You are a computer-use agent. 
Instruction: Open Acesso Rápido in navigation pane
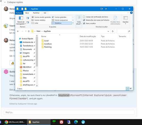click(x=26, y=38)
